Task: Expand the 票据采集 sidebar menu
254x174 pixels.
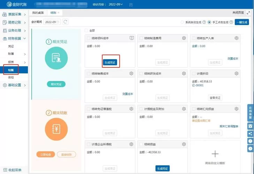Action: click(x=14, y=14)
